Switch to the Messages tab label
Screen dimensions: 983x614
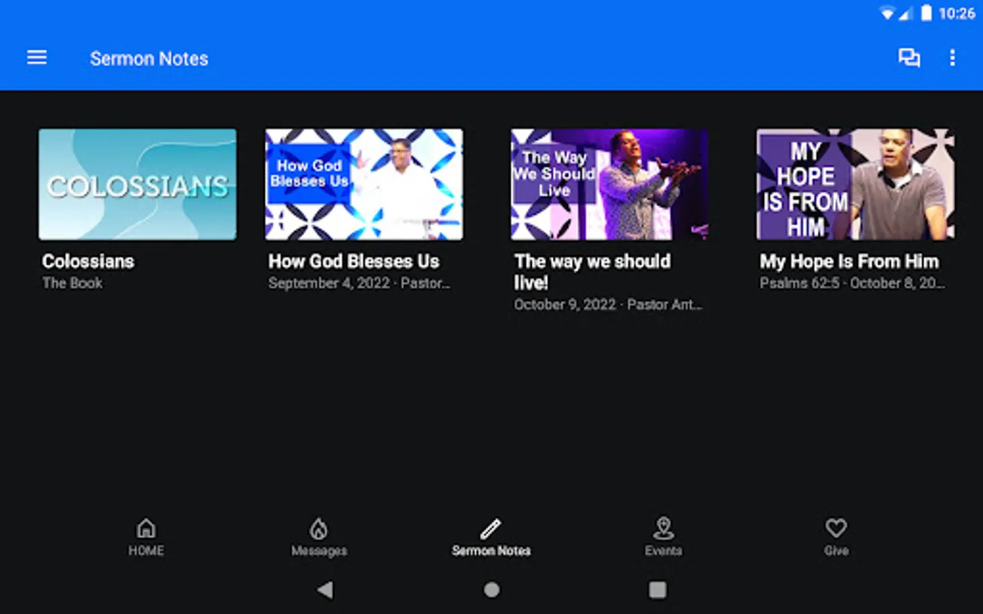[x=319, y=551]
